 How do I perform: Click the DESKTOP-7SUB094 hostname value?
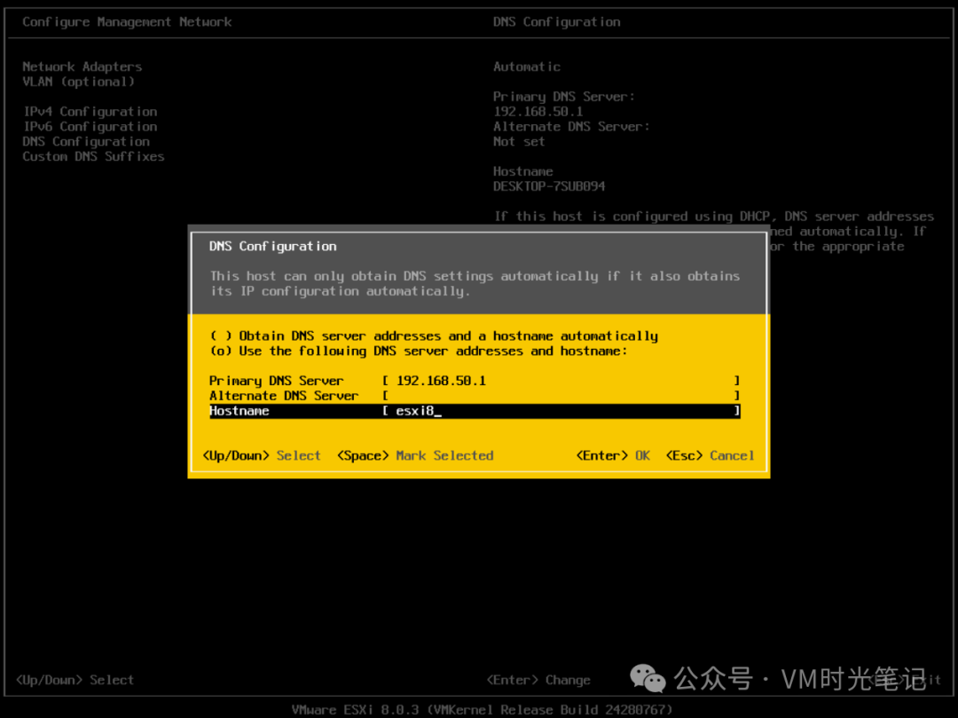[x=549, y=186]
